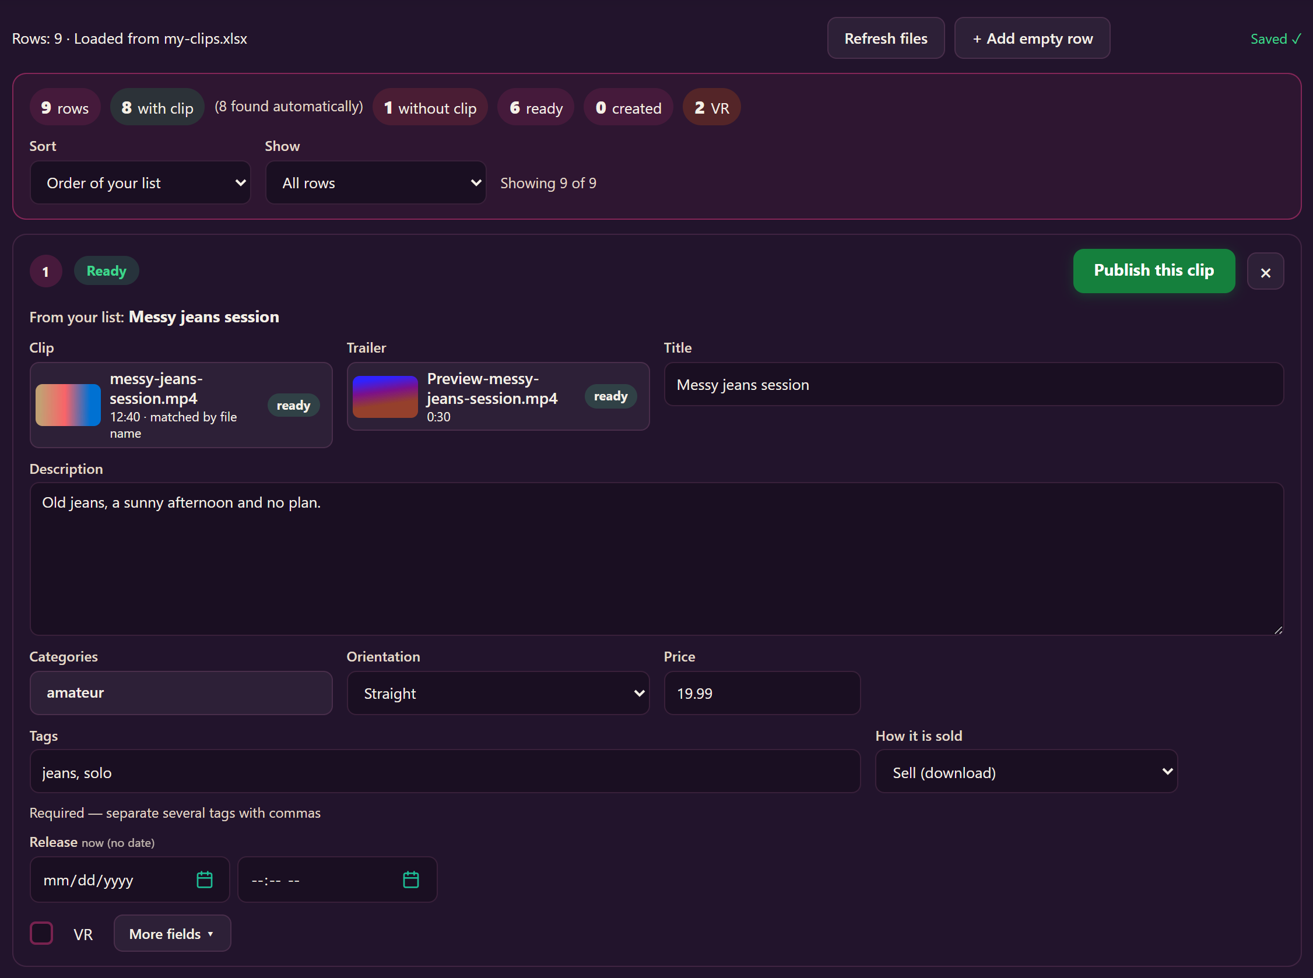Publish this clip
The height and width of the screenshot is (978, 1313).
(1154, 270)
